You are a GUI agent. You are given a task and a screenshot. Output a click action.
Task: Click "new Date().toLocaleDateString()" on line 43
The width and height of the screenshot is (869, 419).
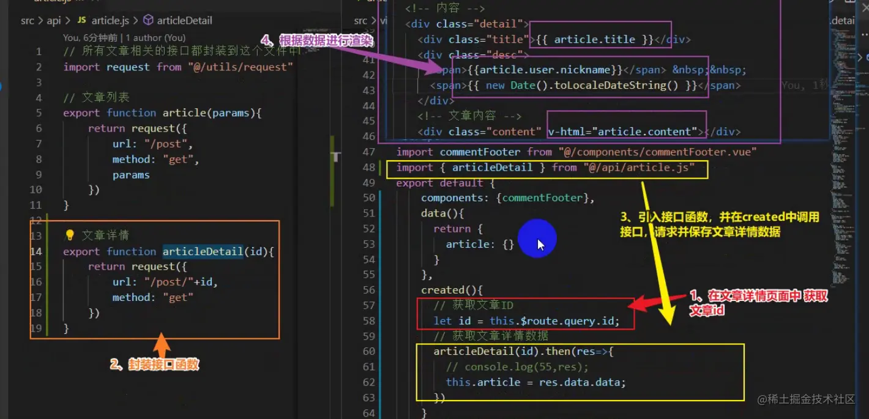pos(582,85)
